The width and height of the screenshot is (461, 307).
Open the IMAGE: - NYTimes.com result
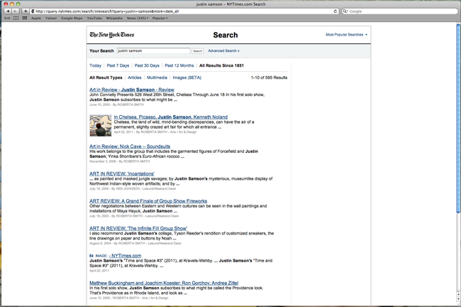[125, 256]
